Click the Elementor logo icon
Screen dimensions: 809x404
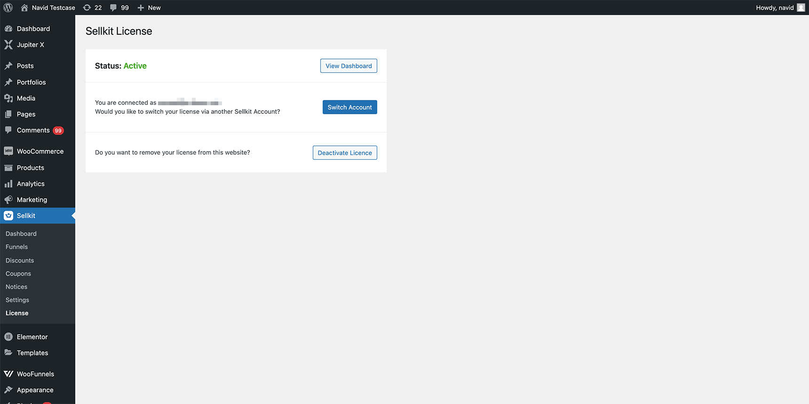8,337
